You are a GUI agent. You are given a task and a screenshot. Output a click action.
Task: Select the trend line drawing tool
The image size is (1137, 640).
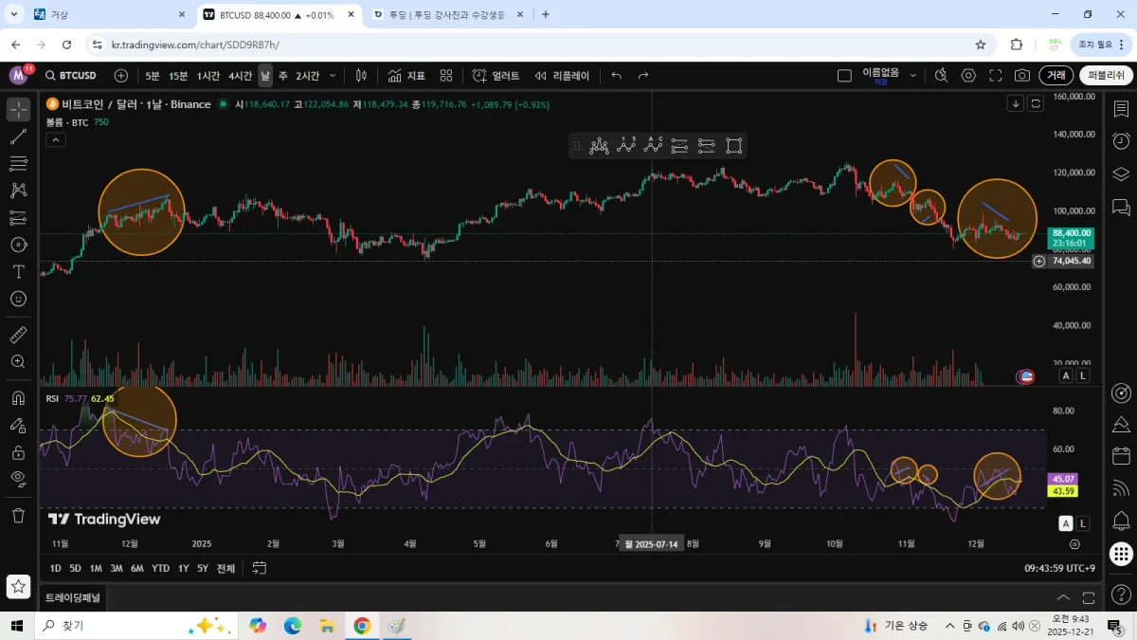(18, 137)
